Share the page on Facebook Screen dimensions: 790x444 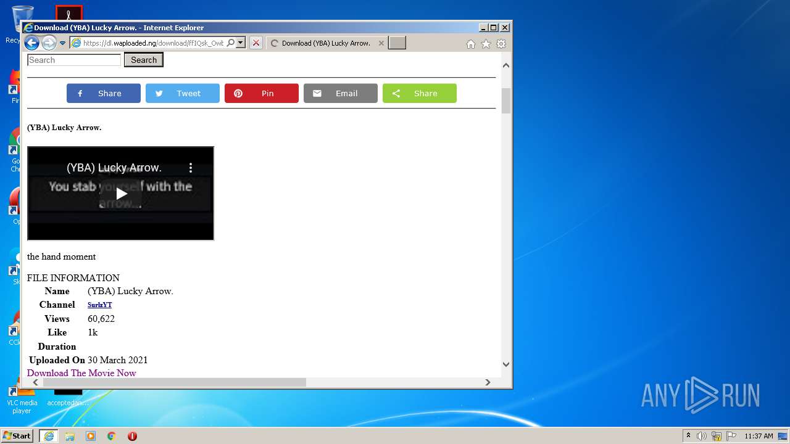coord(104,93)
